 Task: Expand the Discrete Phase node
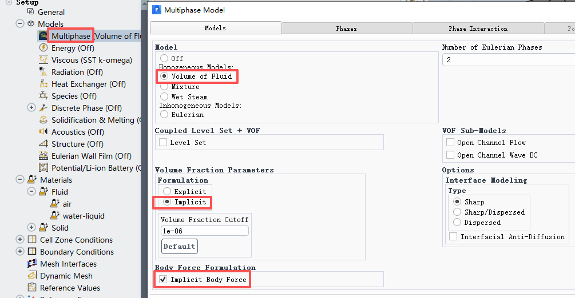31,108
